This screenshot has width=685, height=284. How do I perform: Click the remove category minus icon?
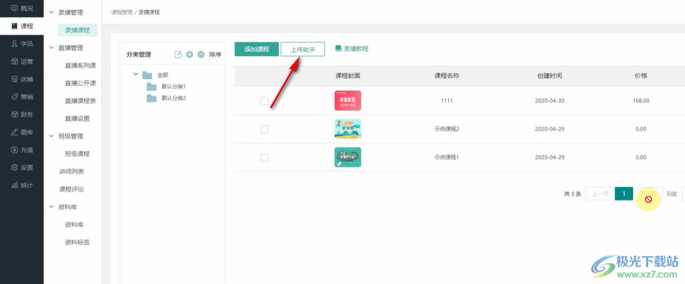pyautogui.click(x=201, y=55)
